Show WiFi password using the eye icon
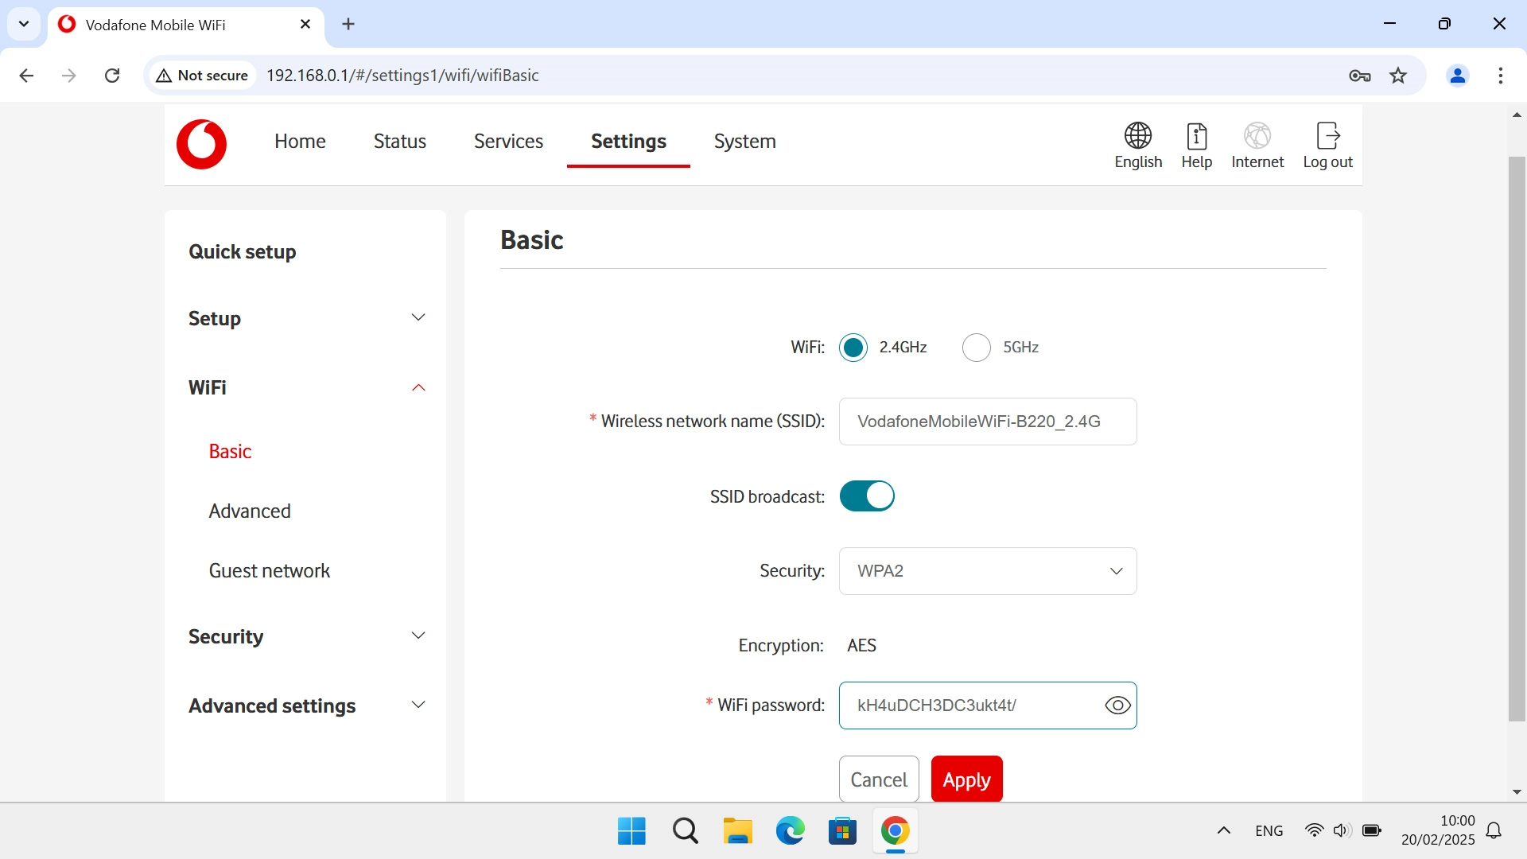The image size is (1527, 859). [x=1117, y=705]
